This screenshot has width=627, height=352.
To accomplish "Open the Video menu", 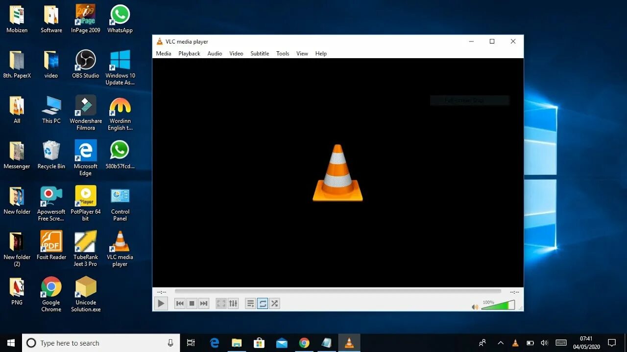I will point(236,53).
